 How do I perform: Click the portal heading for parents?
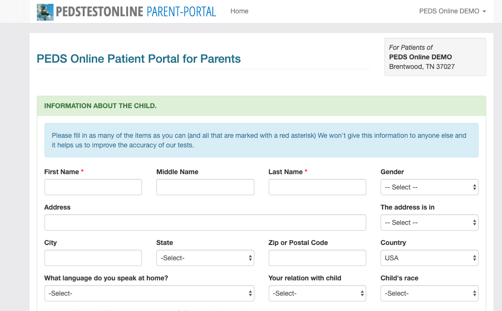pos(138,58)
